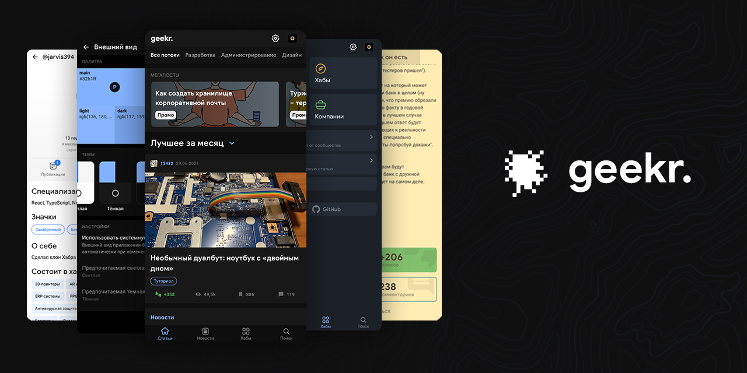Click the Антивирусная защита hub chip
Screen dimensions: 747x373
[x=54, y=308]
